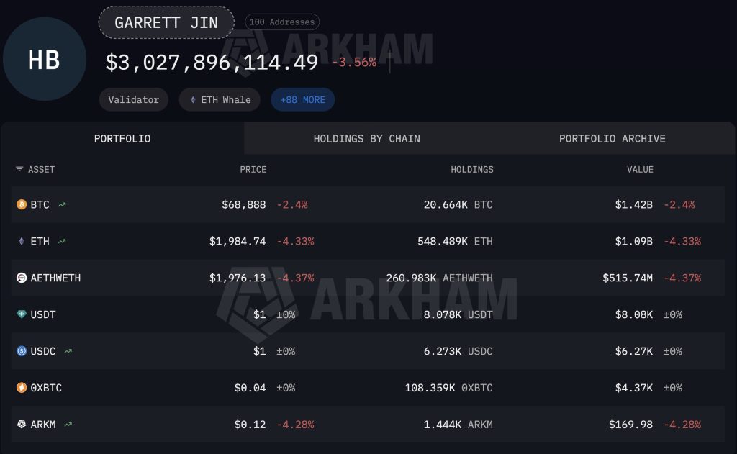This screenshot has width=737, height=454.
Task: Sort by the VALUE column header
Action: pyautogui.click(x=640, y=169)
